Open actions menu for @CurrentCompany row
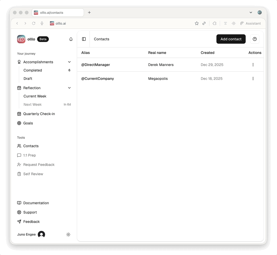This screenshot has height=255, width=277. (x=253, y=79)
